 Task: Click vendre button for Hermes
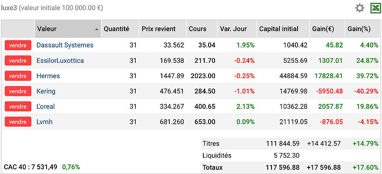coord(18,76)
